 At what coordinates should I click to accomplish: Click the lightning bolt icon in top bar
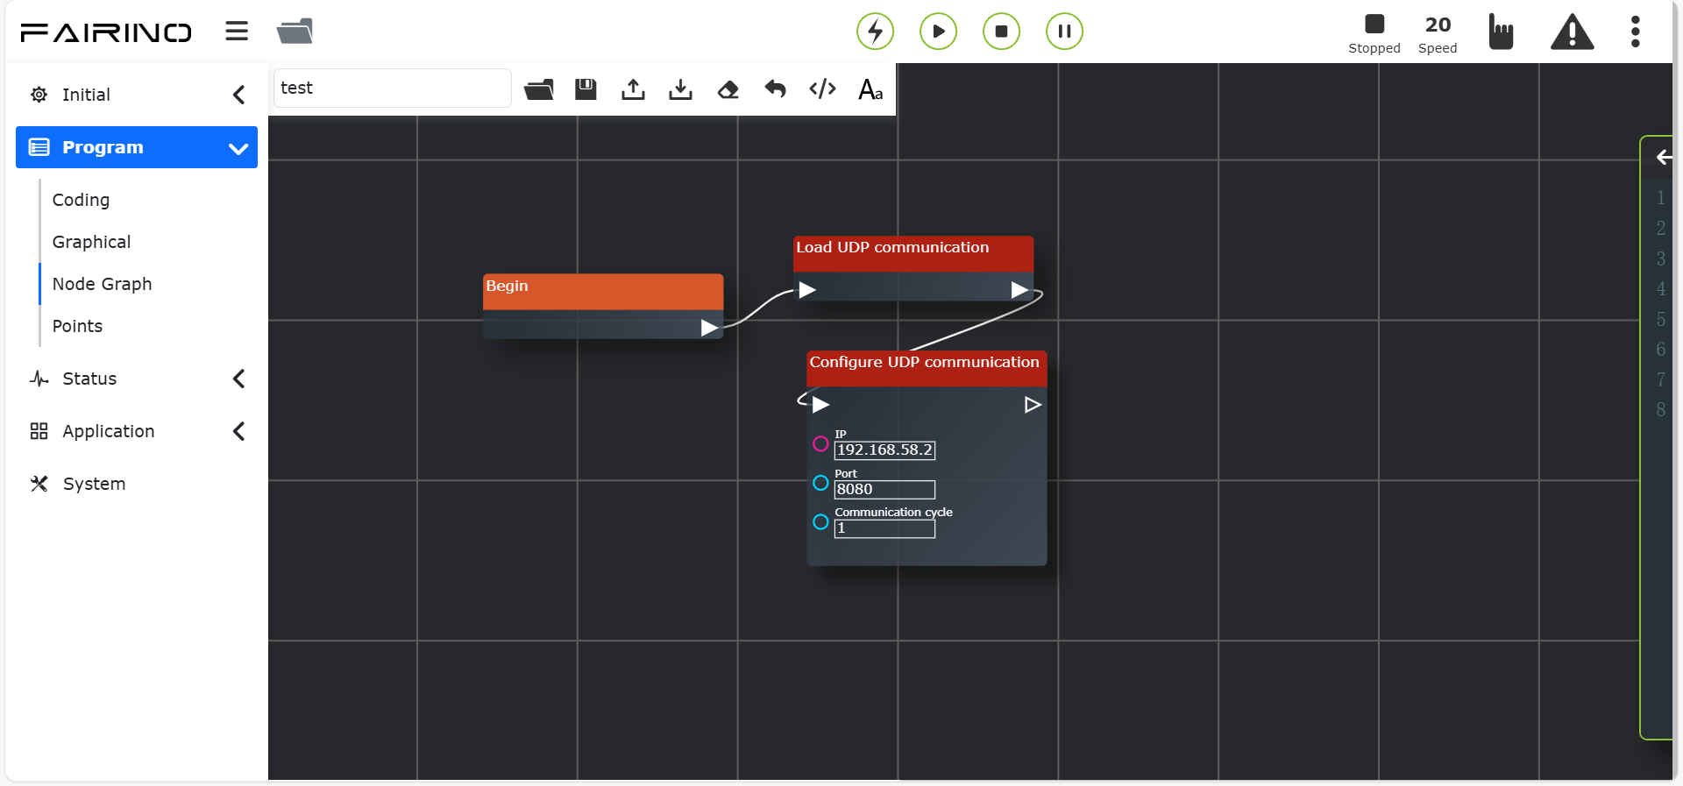(x=875, y=32)
